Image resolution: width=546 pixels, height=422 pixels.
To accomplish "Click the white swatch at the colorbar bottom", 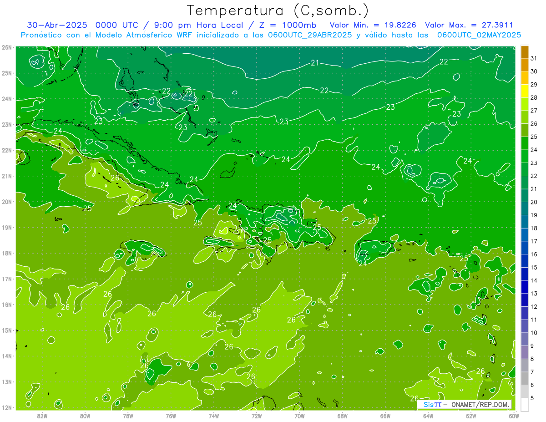I will pos(525,404).
